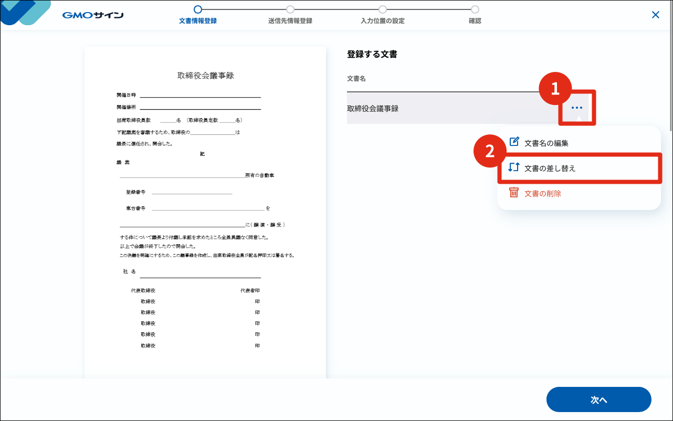Click the swap arrows icon for 文書の差し替え
This screenshot has width=673, height=421.
point(514,167)
